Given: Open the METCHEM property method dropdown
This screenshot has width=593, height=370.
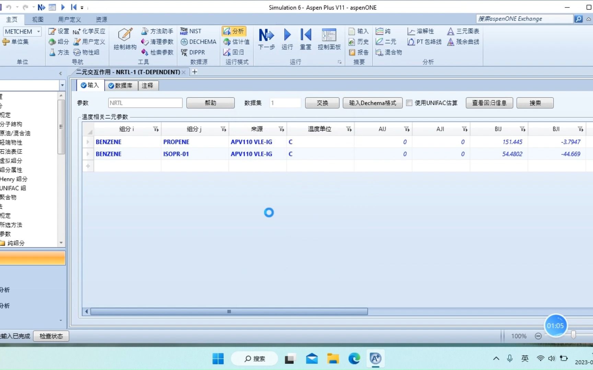Looking at the screenshot, I should pyautogui.click(x=39, y=31).
